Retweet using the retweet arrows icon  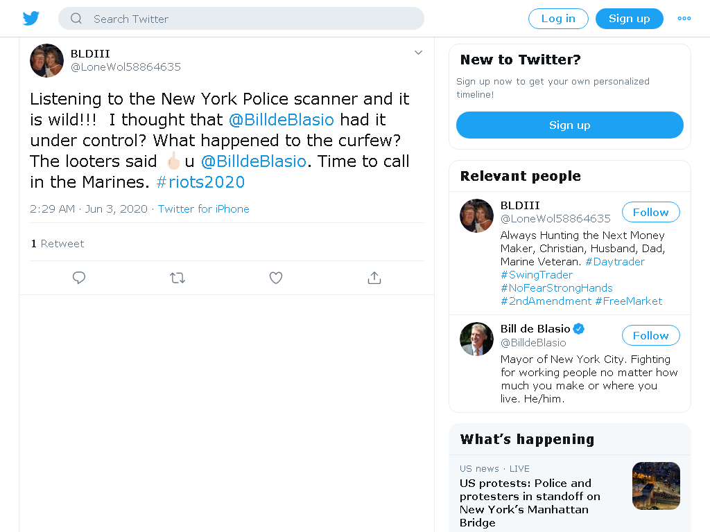[177, 278]
